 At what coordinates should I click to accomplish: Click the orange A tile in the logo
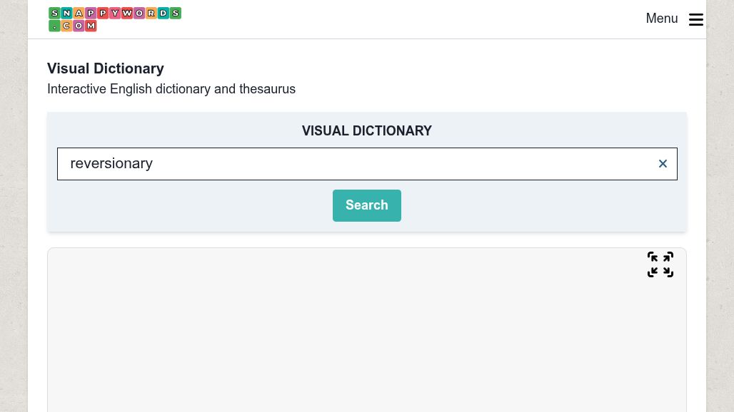pos(79,13)
